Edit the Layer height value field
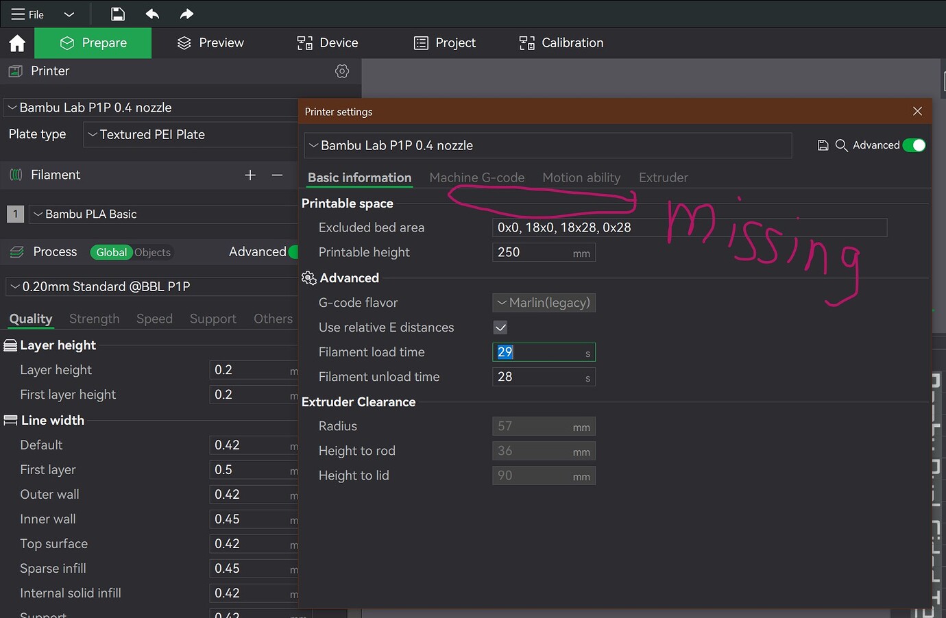The image size is (946, 618). (254, 371)
